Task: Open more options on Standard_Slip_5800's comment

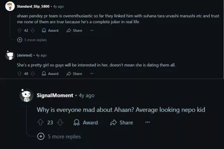Action: [x=92, y=31]
